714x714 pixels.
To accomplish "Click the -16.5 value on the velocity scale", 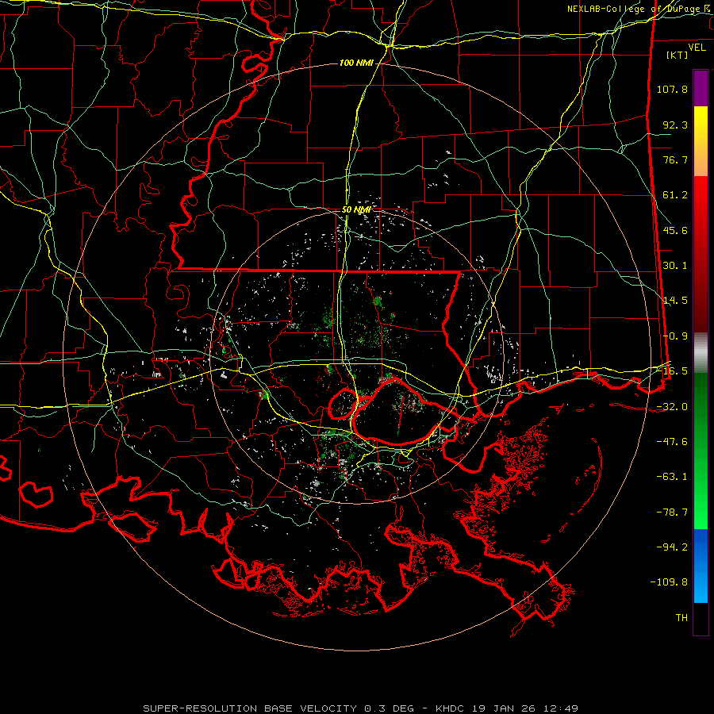I will (672, 371).
